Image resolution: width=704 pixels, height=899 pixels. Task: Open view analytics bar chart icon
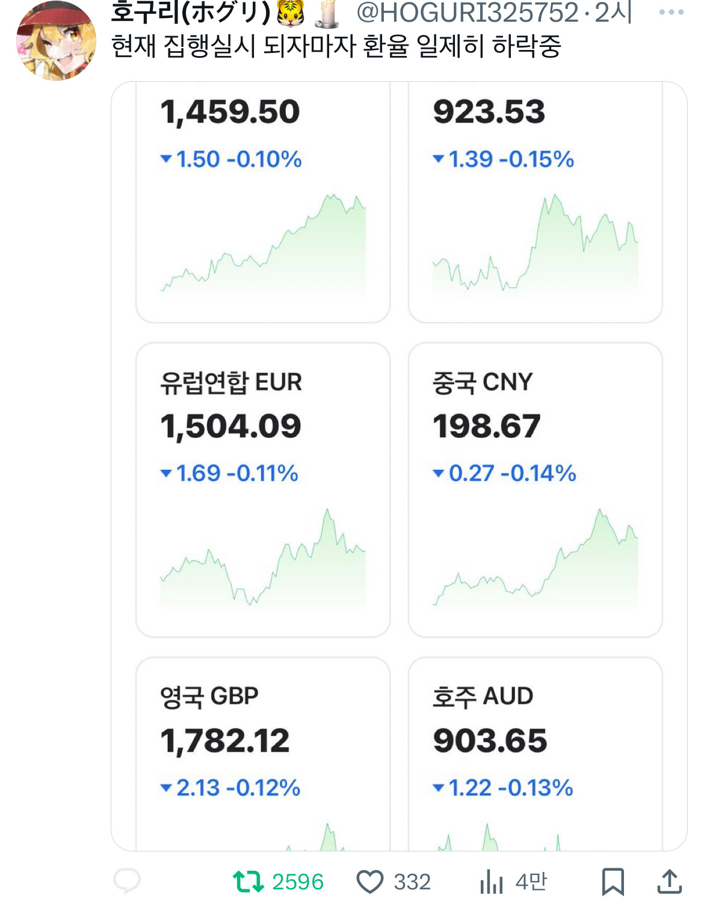click(x=491, y=882)
